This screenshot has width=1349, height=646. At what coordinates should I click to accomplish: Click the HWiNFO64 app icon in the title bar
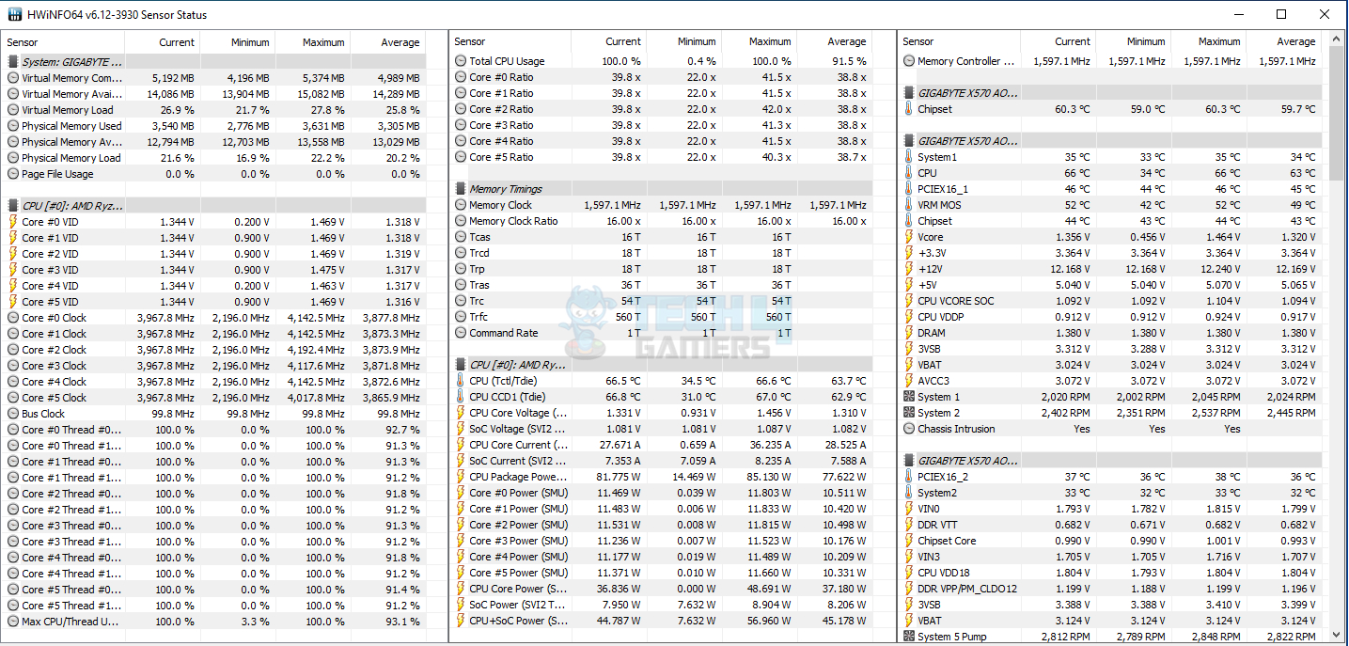coord(15,15)
